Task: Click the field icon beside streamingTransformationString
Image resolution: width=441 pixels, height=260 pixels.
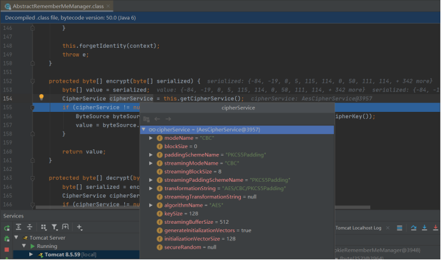Action: coord(159,197)
